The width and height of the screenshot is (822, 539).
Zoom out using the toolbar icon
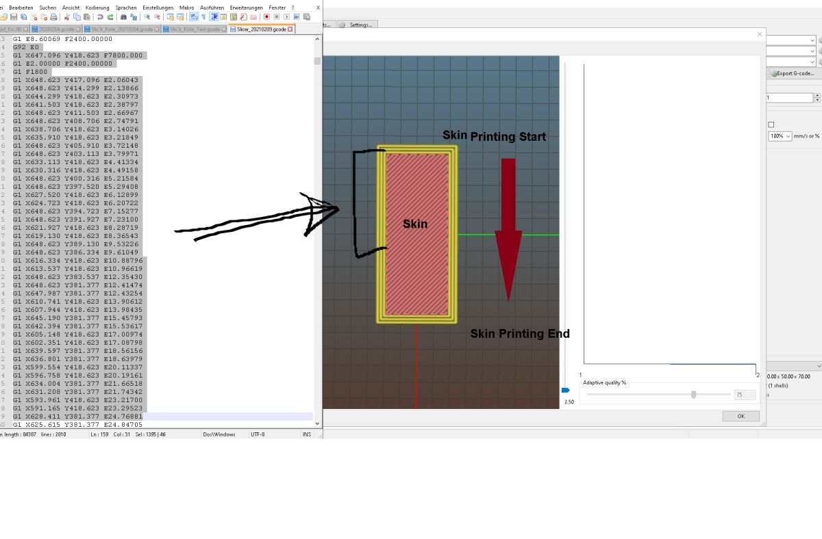point(157,16)
